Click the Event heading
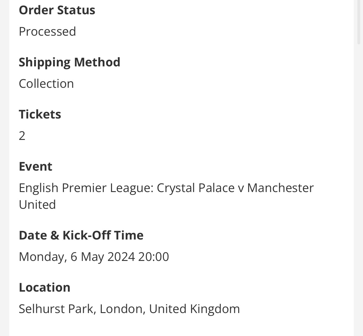The image size is (363, 336). (x=36, y=167)
